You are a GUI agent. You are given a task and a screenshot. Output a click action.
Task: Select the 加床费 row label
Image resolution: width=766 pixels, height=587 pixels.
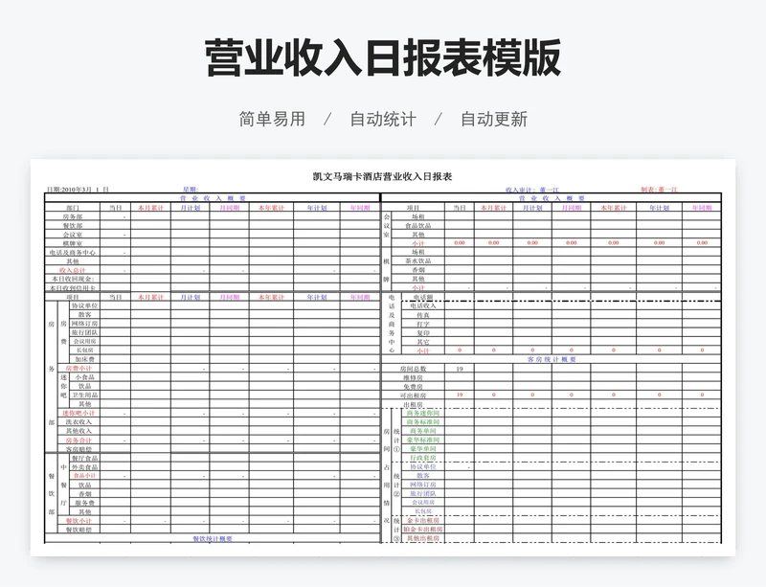point(84,359)
